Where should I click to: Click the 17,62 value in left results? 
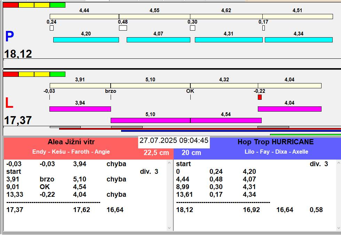point(81,210)
